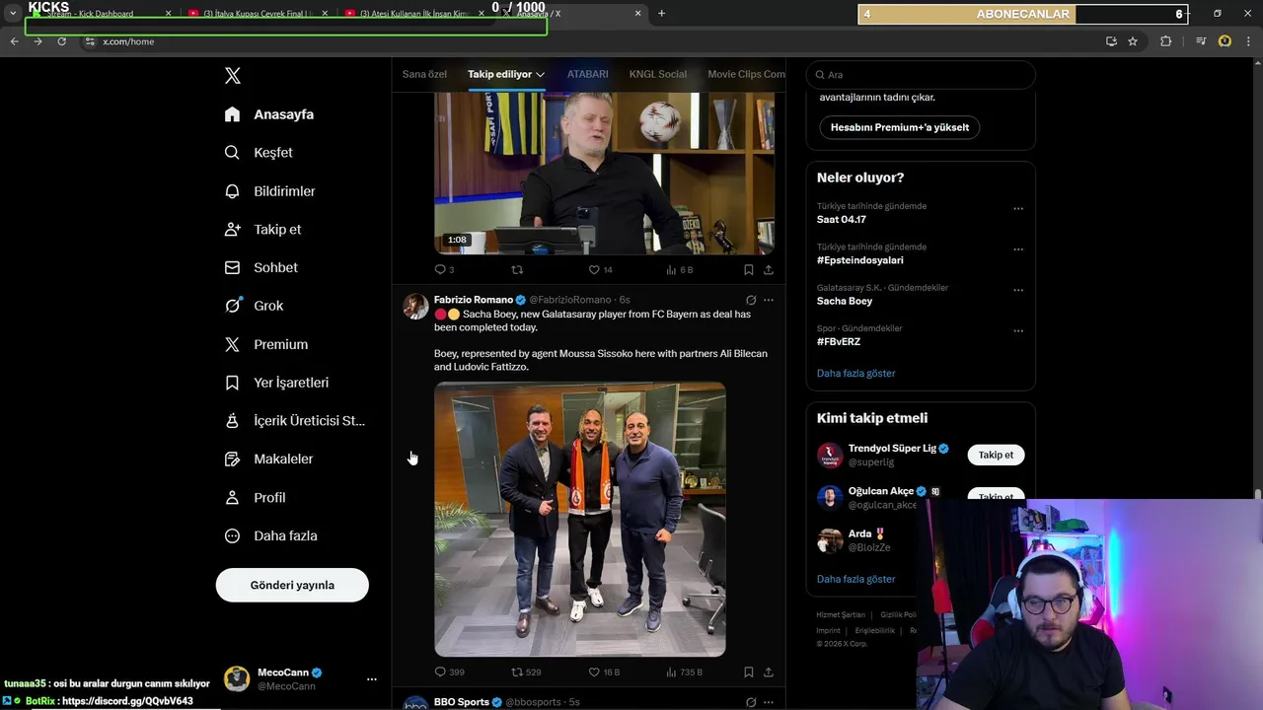Follow Trendyol Süper Lig with Takip et
The width and height of the screenshot is (1263, 710).
(996, 455)
